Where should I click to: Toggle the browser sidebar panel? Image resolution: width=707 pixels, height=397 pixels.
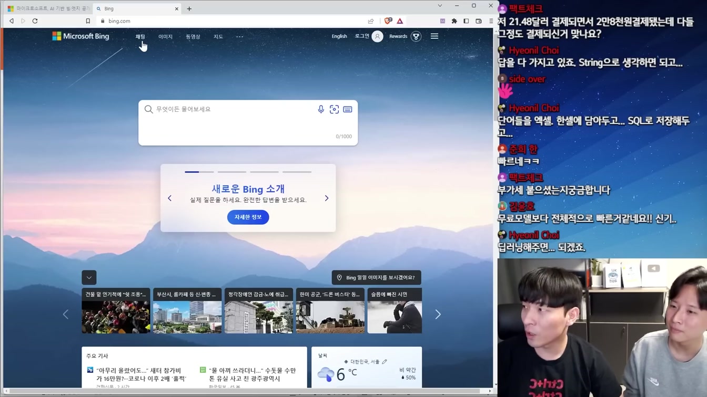point(466,21)
